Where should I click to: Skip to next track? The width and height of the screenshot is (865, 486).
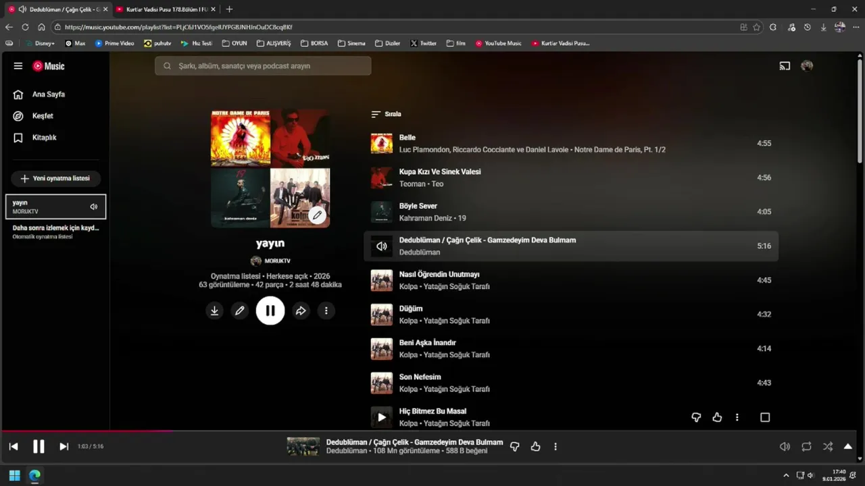[x=64, y=446]
